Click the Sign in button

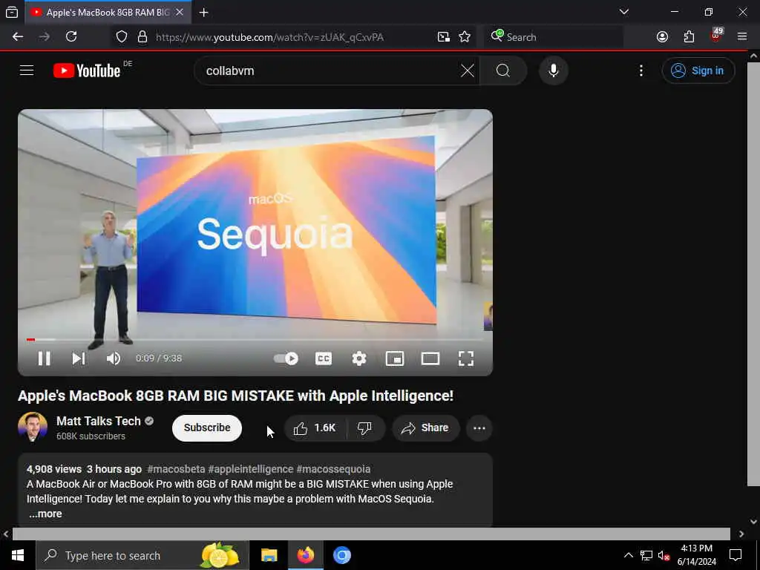(698, 71)
